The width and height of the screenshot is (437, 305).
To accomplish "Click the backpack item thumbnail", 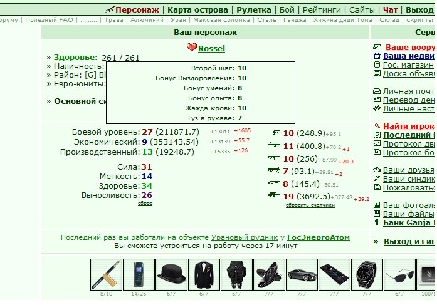I will (236, 274).
